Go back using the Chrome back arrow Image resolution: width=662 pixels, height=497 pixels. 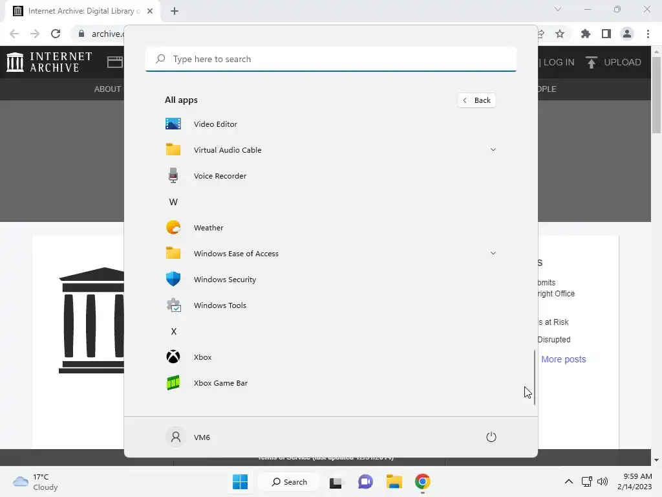point(14,34)
